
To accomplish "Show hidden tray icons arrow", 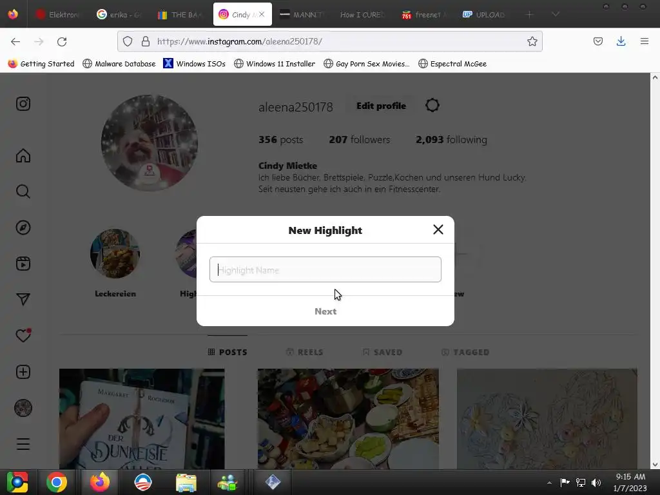I will pyautogui.click(x=549, y=483).
